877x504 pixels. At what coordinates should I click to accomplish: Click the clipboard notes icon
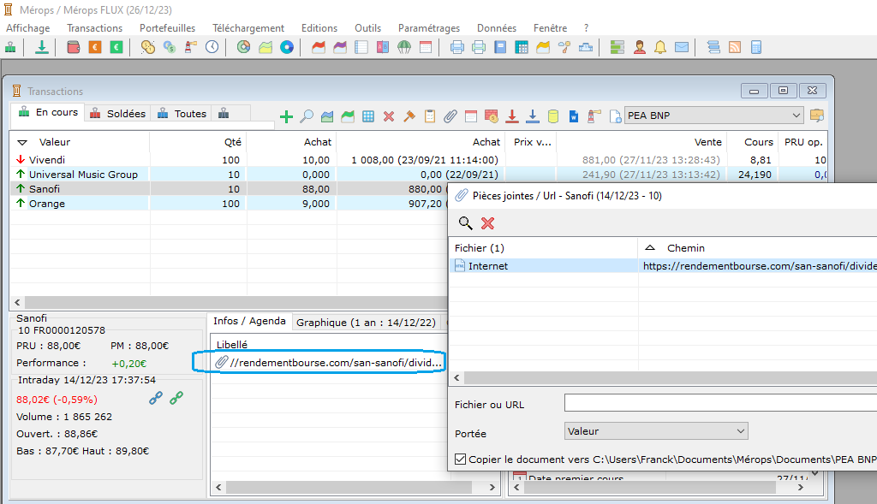(x=430, y=116)
